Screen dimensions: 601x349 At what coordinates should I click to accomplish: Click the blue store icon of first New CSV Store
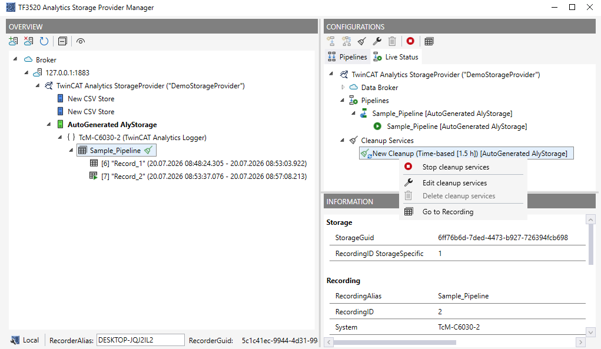(60, 98)
